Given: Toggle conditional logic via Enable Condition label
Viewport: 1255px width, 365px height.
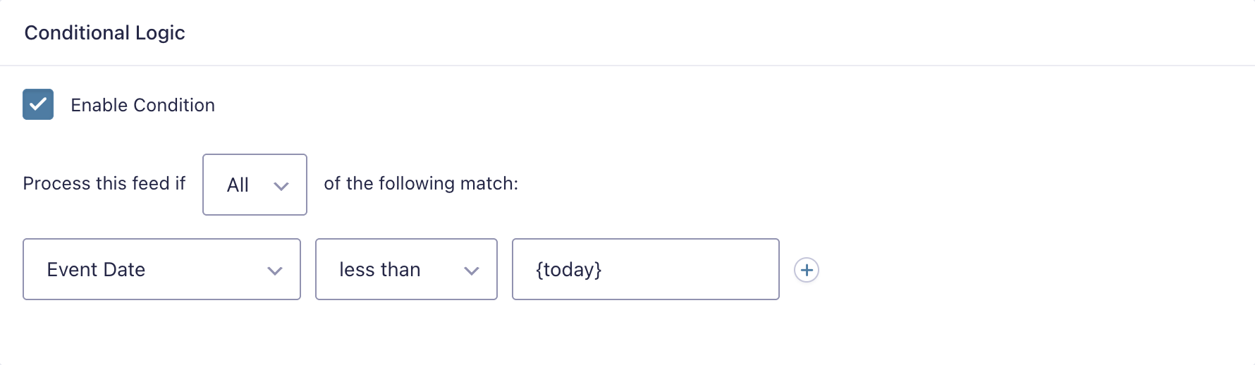Looking at the screenshot, I should pos(142,105).
